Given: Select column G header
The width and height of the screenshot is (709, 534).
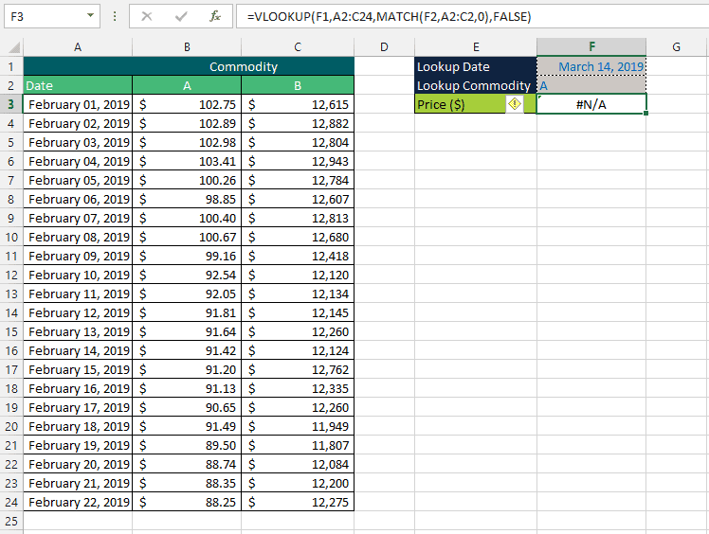Looking at the screenshot, I should (x=677, y=47).
